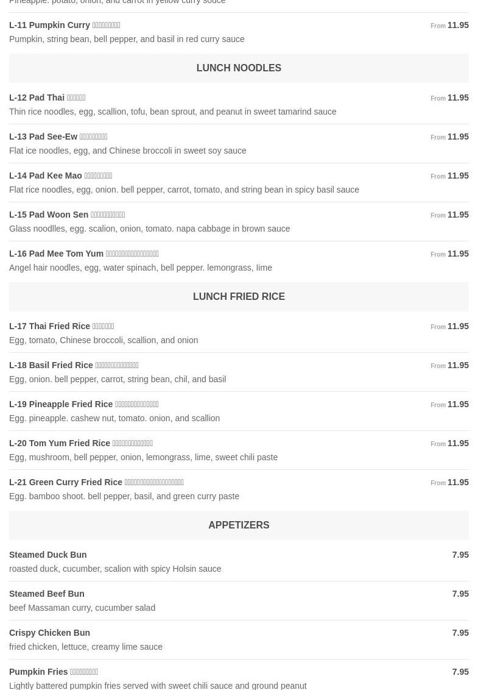The height and width of the screenshot is (690, 478).
Task: Click the 11.95 price for Pad Thai
Action: point(458,98)
